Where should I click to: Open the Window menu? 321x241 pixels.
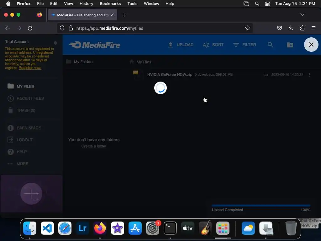click(x=151, y=4)
